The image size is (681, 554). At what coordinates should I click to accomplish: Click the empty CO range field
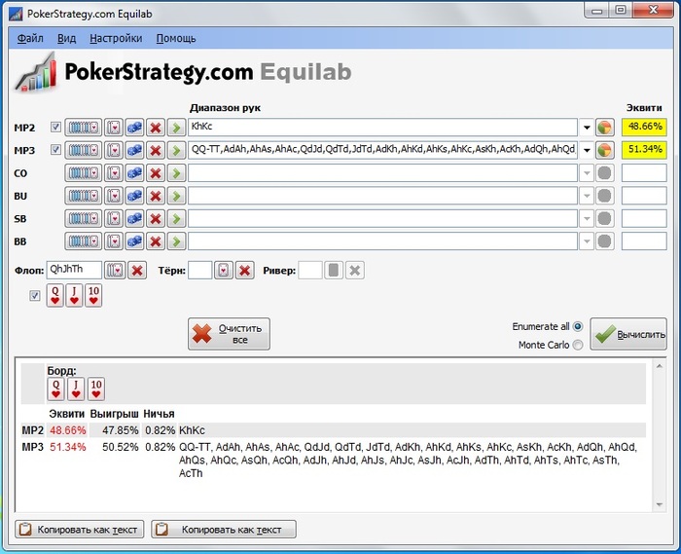tap(382, 173)
